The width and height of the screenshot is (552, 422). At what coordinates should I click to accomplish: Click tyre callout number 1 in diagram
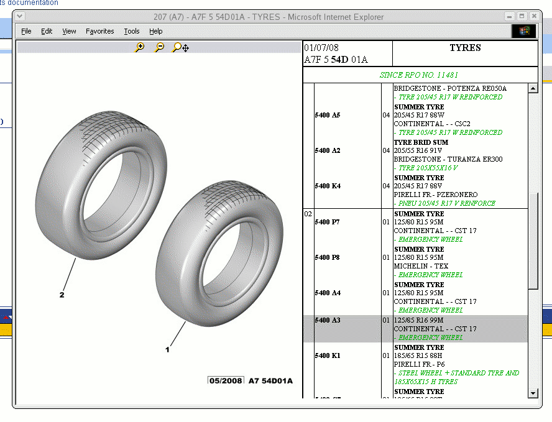click(167, 349)
